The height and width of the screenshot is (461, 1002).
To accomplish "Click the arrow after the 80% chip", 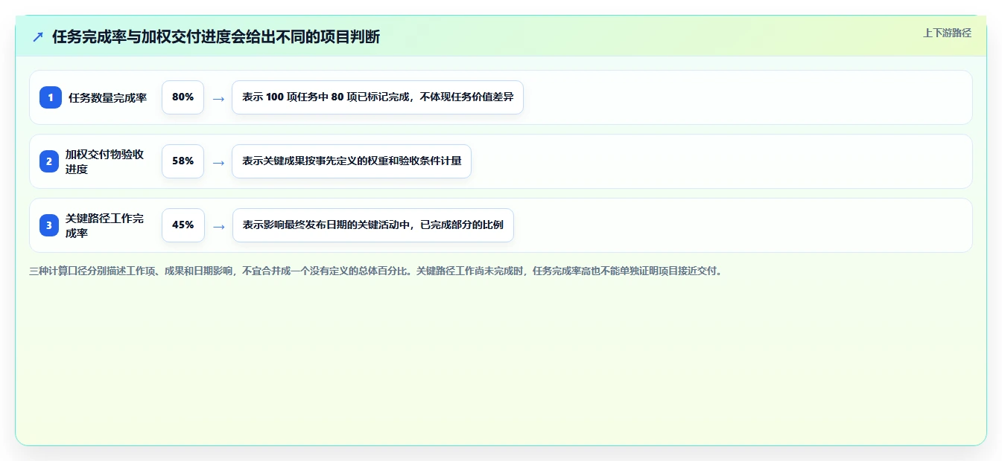I will click(x=218, y=98).
